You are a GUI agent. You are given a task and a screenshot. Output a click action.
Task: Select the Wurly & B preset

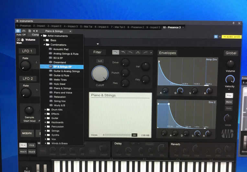pos(59,105)
